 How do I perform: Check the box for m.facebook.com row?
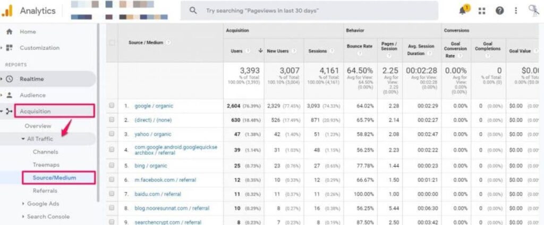[x=112, y=179]
